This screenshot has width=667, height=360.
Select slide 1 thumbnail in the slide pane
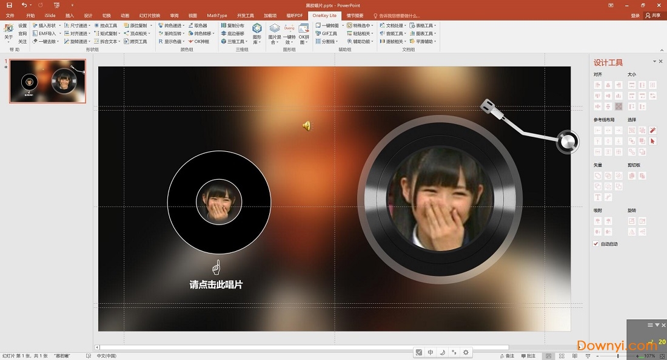(47, 80)
